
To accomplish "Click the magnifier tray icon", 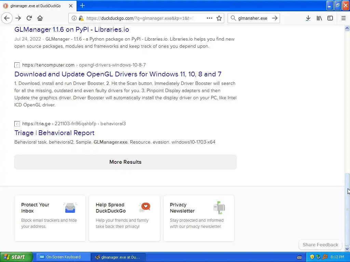I will (x=325, y=257).
